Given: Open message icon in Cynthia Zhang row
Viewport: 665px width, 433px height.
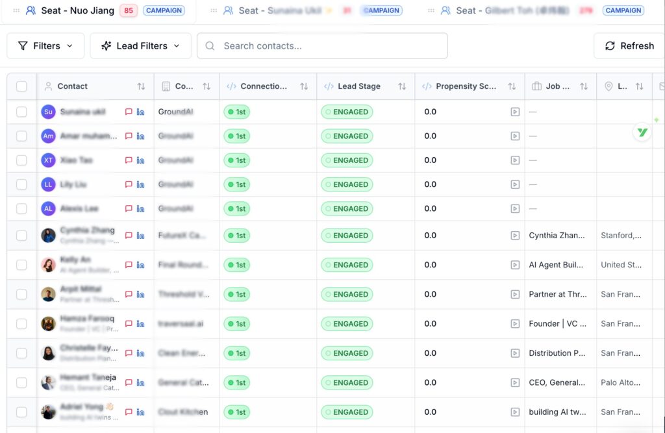Looking at the screenshot, I should tap(129, 236).
